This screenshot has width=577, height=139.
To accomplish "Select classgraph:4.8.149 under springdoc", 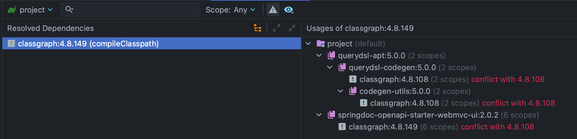I will 383,127.
